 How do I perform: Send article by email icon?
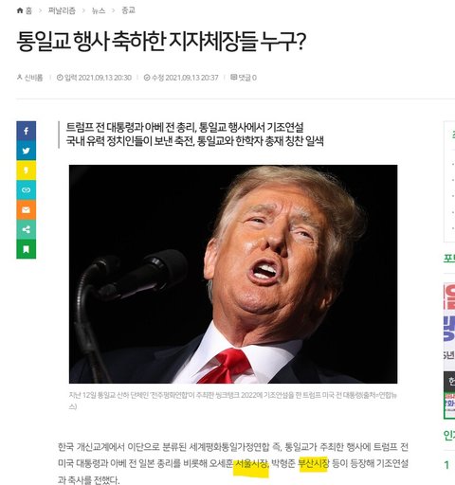tap(27, 209)
